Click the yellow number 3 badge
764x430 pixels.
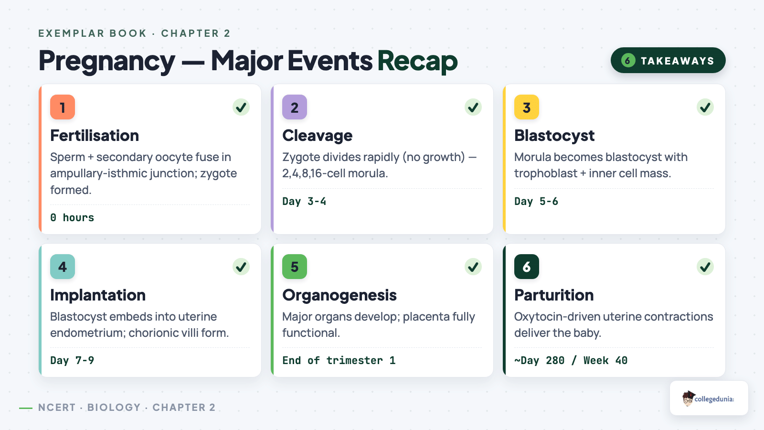pyautogui.click(x=527, y=107)
